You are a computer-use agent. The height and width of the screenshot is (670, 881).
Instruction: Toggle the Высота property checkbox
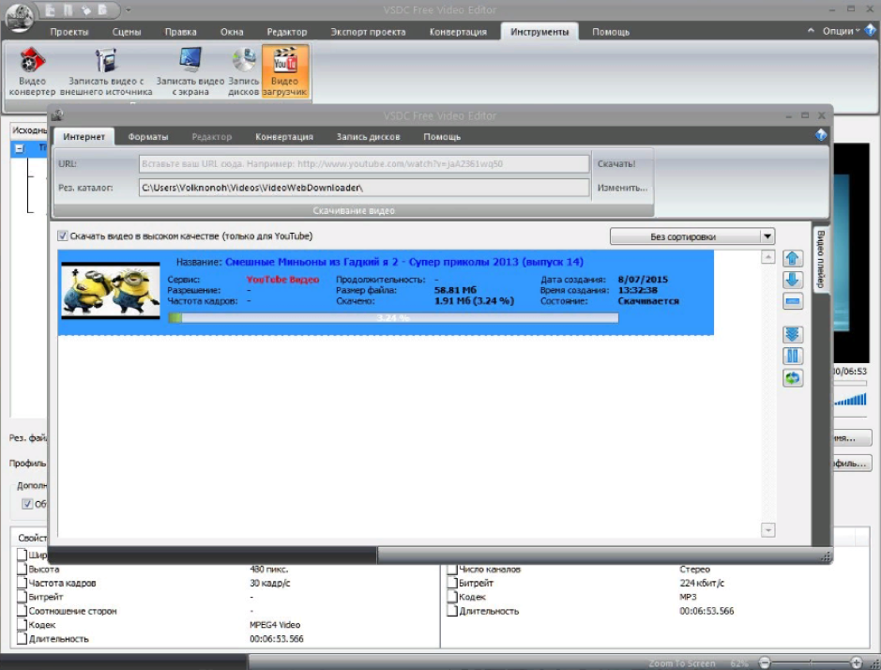point(22,569)
